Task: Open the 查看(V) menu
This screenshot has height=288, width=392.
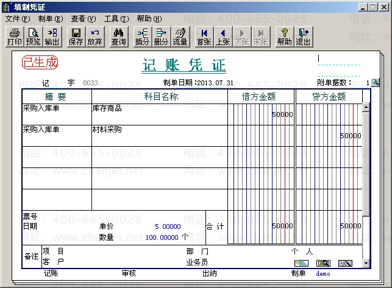Action: (84, 19)
